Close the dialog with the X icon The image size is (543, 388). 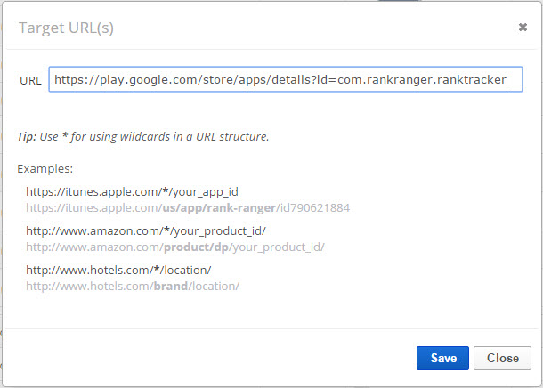coord(523,28)
